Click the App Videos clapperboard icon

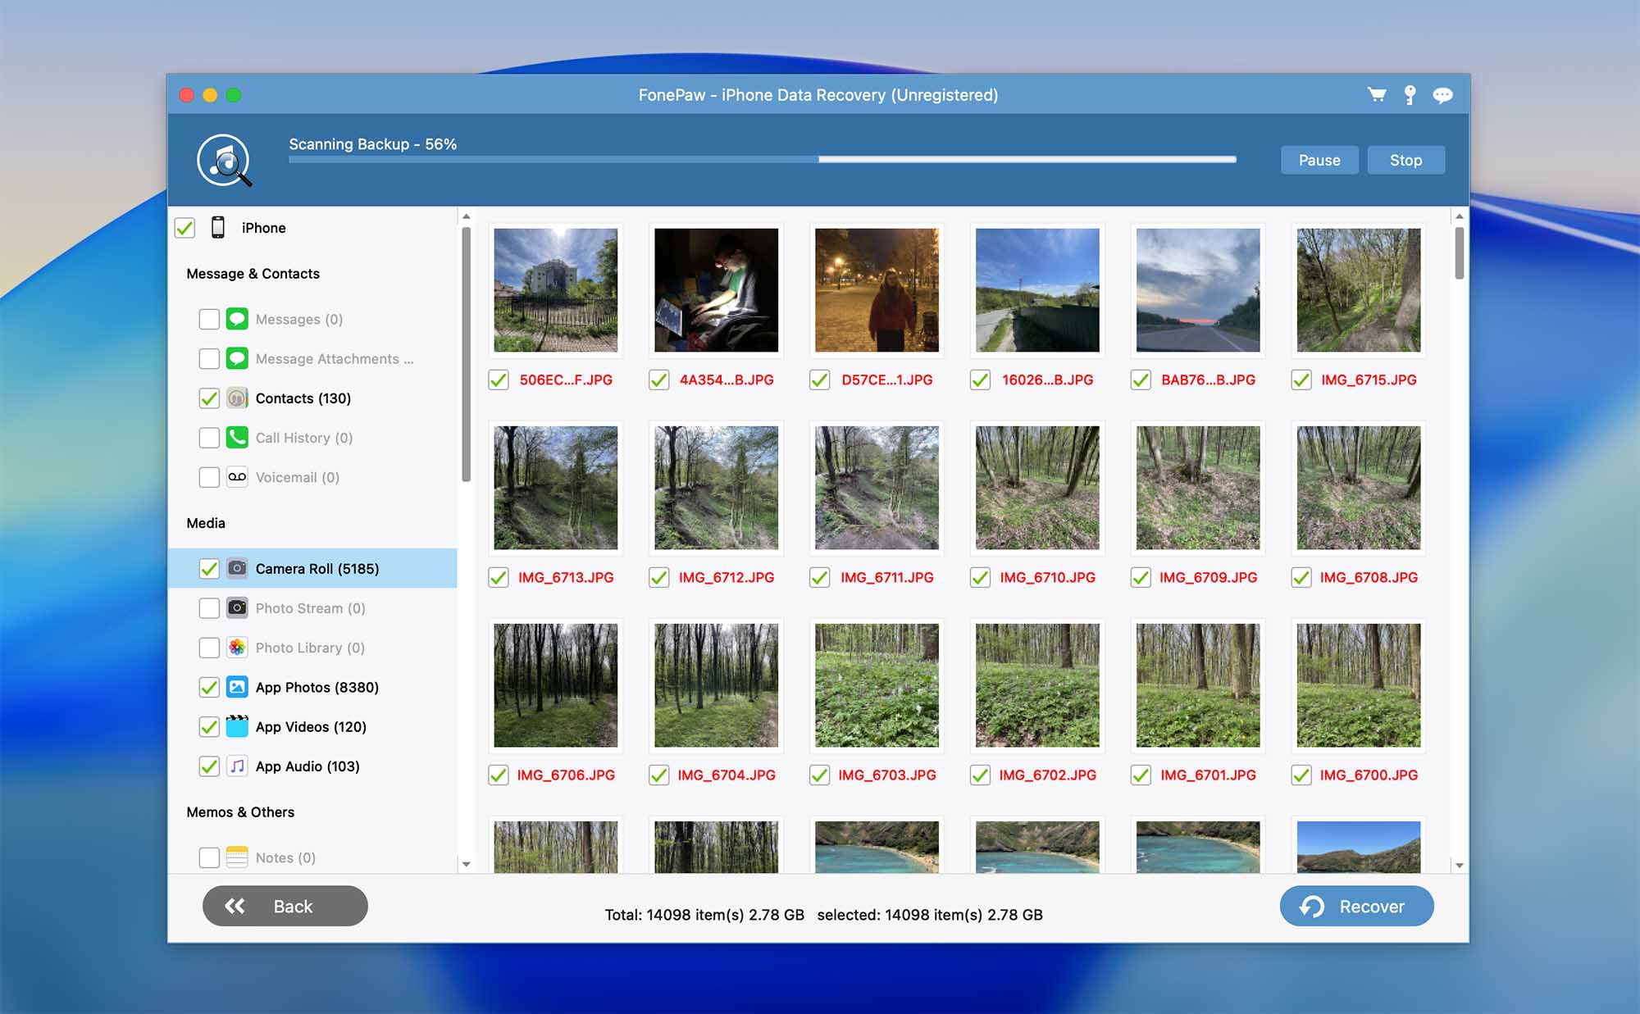237,726
